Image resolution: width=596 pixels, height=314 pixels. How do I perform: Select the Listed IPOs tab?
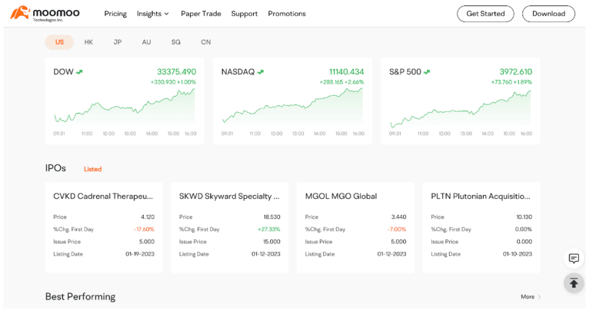tap(93, 169)
